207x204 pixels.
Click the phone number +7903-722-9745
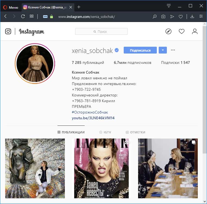[86, 90]
